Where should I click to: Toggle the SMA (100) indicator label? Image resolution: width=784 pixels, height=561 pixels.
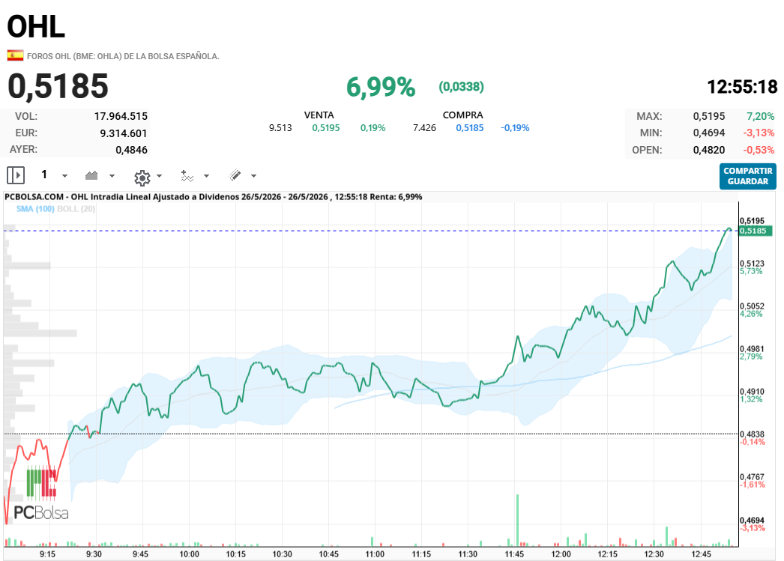pos(35,209)
